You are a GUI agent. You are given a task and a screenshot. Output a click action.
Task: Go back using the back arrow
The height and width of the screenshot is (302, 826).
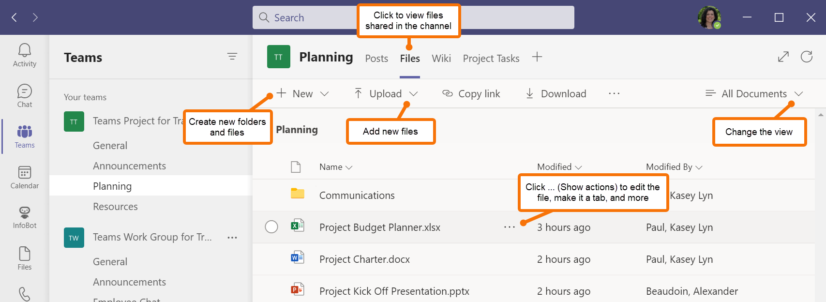(x=15, y=17)
